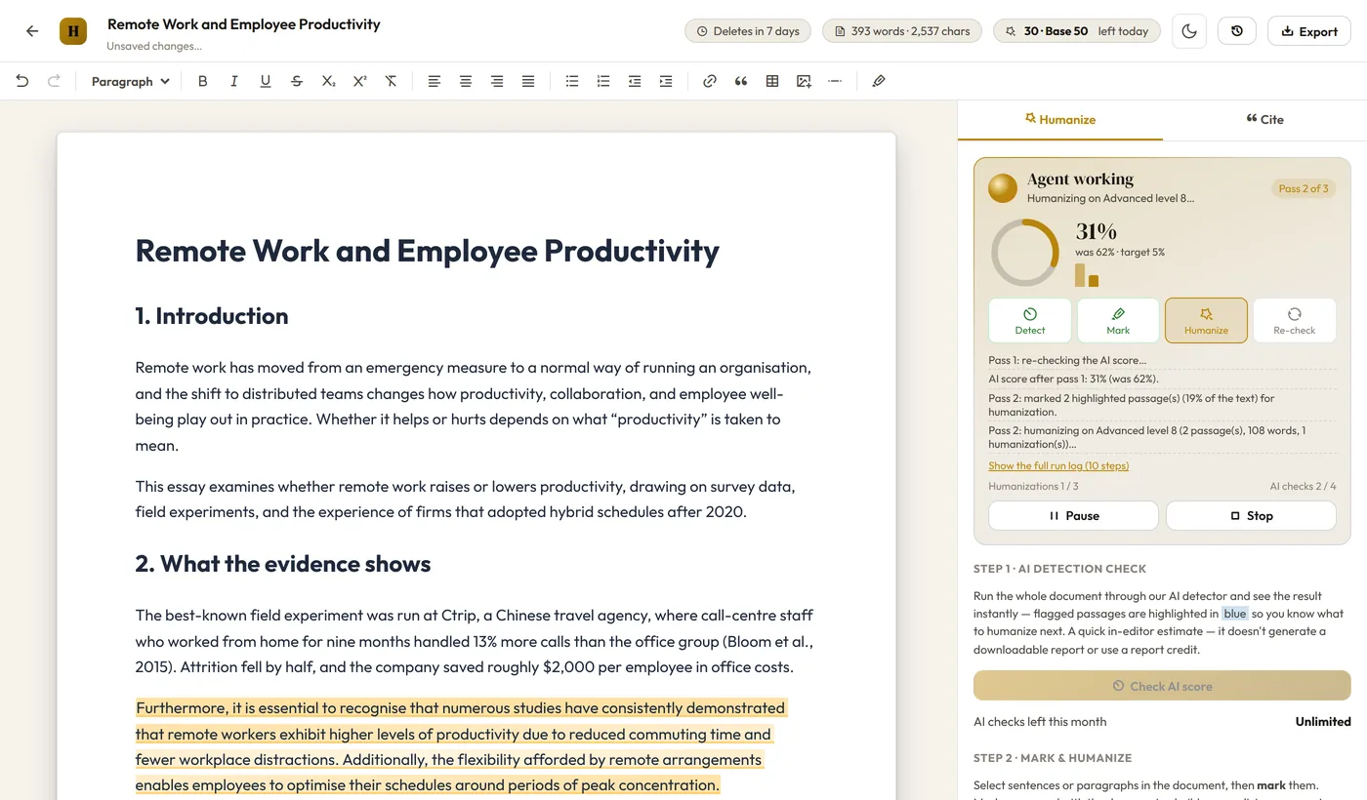Open the Paragraph style dropdown
This screenshot has height=800, width=1367.
(130, 81)
